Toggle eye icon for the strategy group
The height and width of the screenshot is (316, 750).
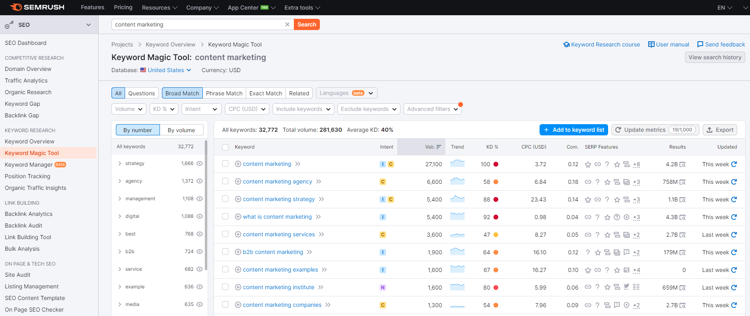200,163
